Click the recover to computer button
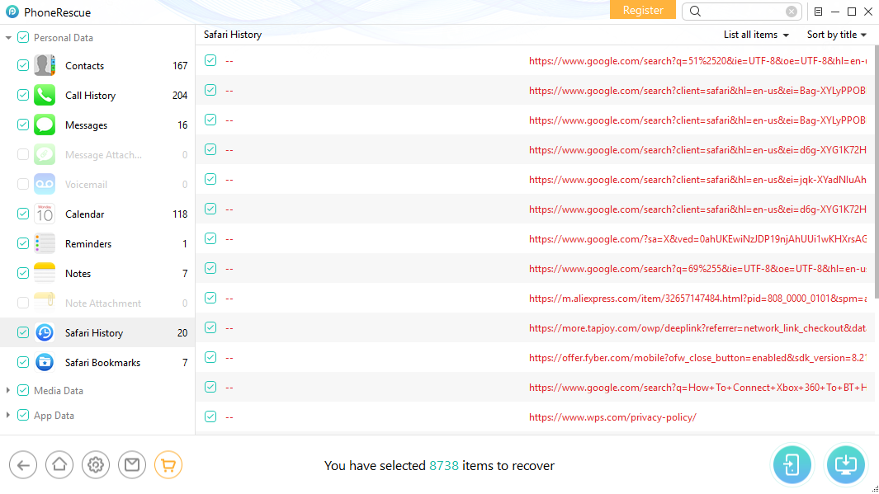The width and height of the screenshot is (879, 494). (x=846, y=464)
